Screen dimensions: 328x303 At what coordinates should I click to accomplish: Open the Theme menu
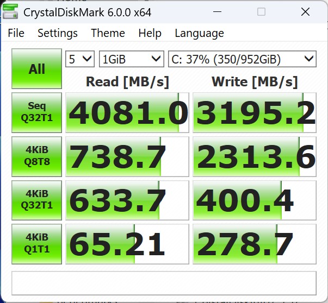coord(108,33)
